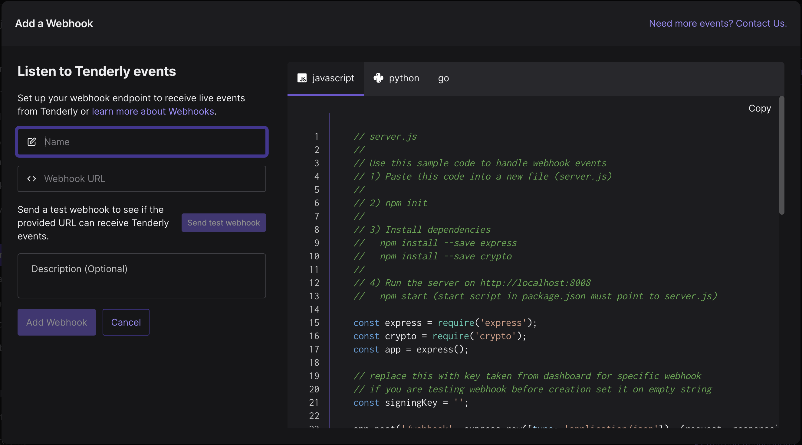The image size is (802, 445).
Task: Click Send test webhook button
Action: (223, 223)
